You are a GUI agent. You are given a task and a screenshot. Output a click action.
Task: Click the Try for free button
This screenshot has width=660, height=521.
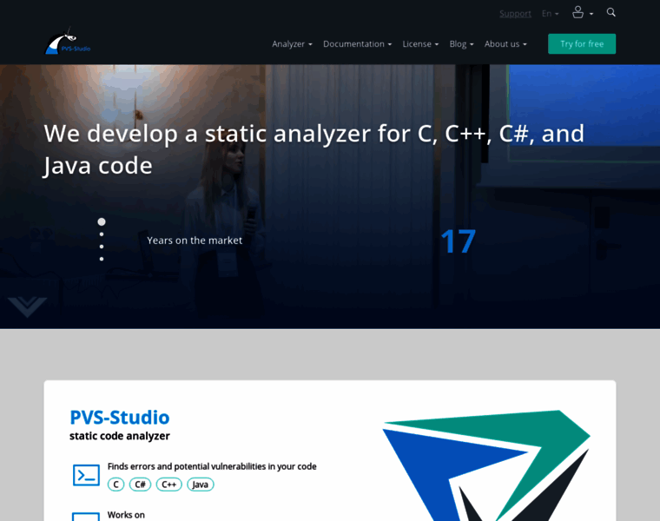(582, 43)
